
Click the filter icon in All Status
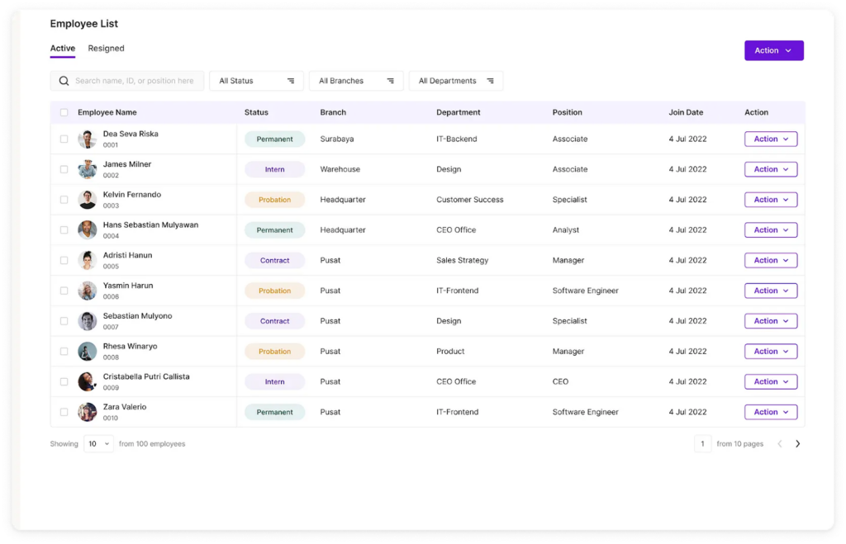point(291,81)
